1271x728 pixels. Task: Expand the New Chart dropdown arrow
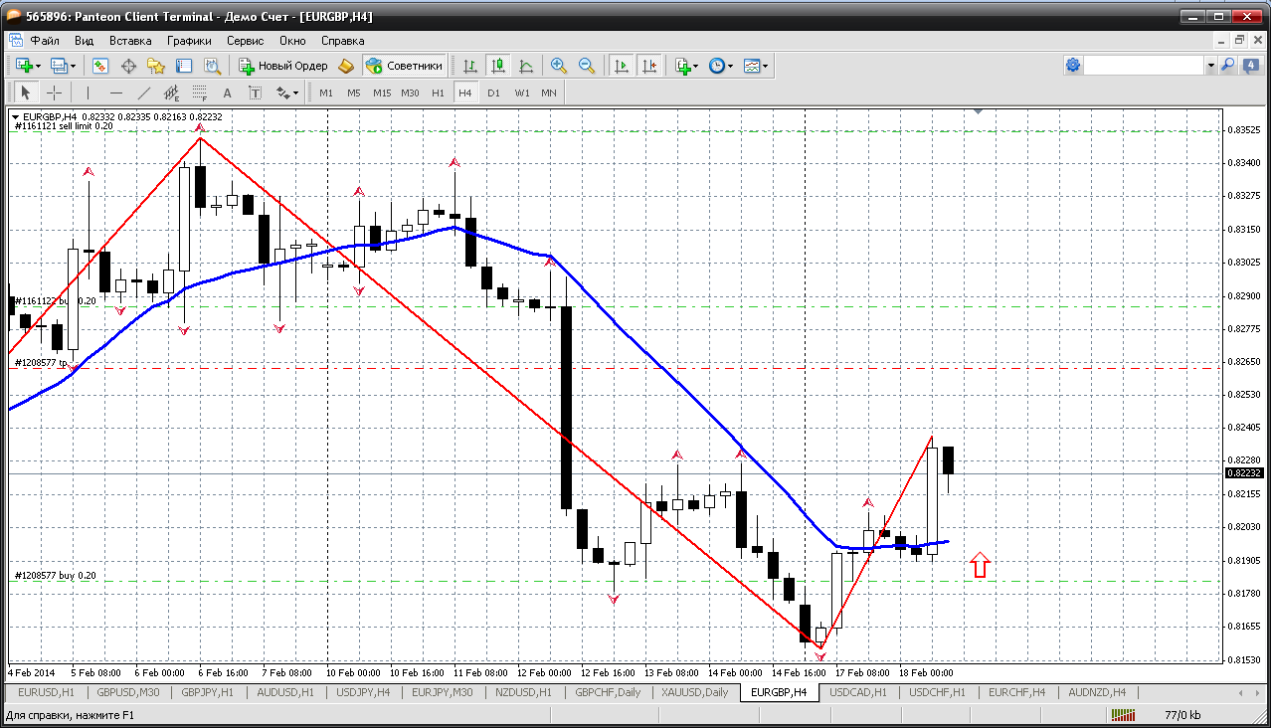(x=38, y=66)
